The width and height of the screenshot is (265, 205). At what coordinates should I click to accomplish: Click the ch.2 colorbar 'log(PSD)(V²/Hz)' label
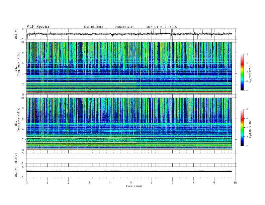coord(251,129)
